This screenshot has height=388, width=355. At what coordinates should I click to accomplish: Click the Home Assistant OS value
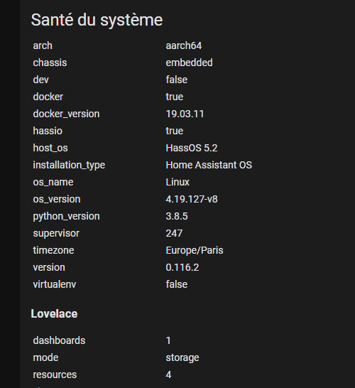209,165
